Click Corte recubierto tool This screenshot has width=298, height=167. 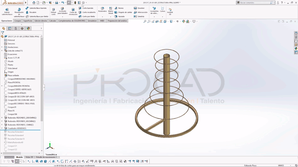coord(87,12)
